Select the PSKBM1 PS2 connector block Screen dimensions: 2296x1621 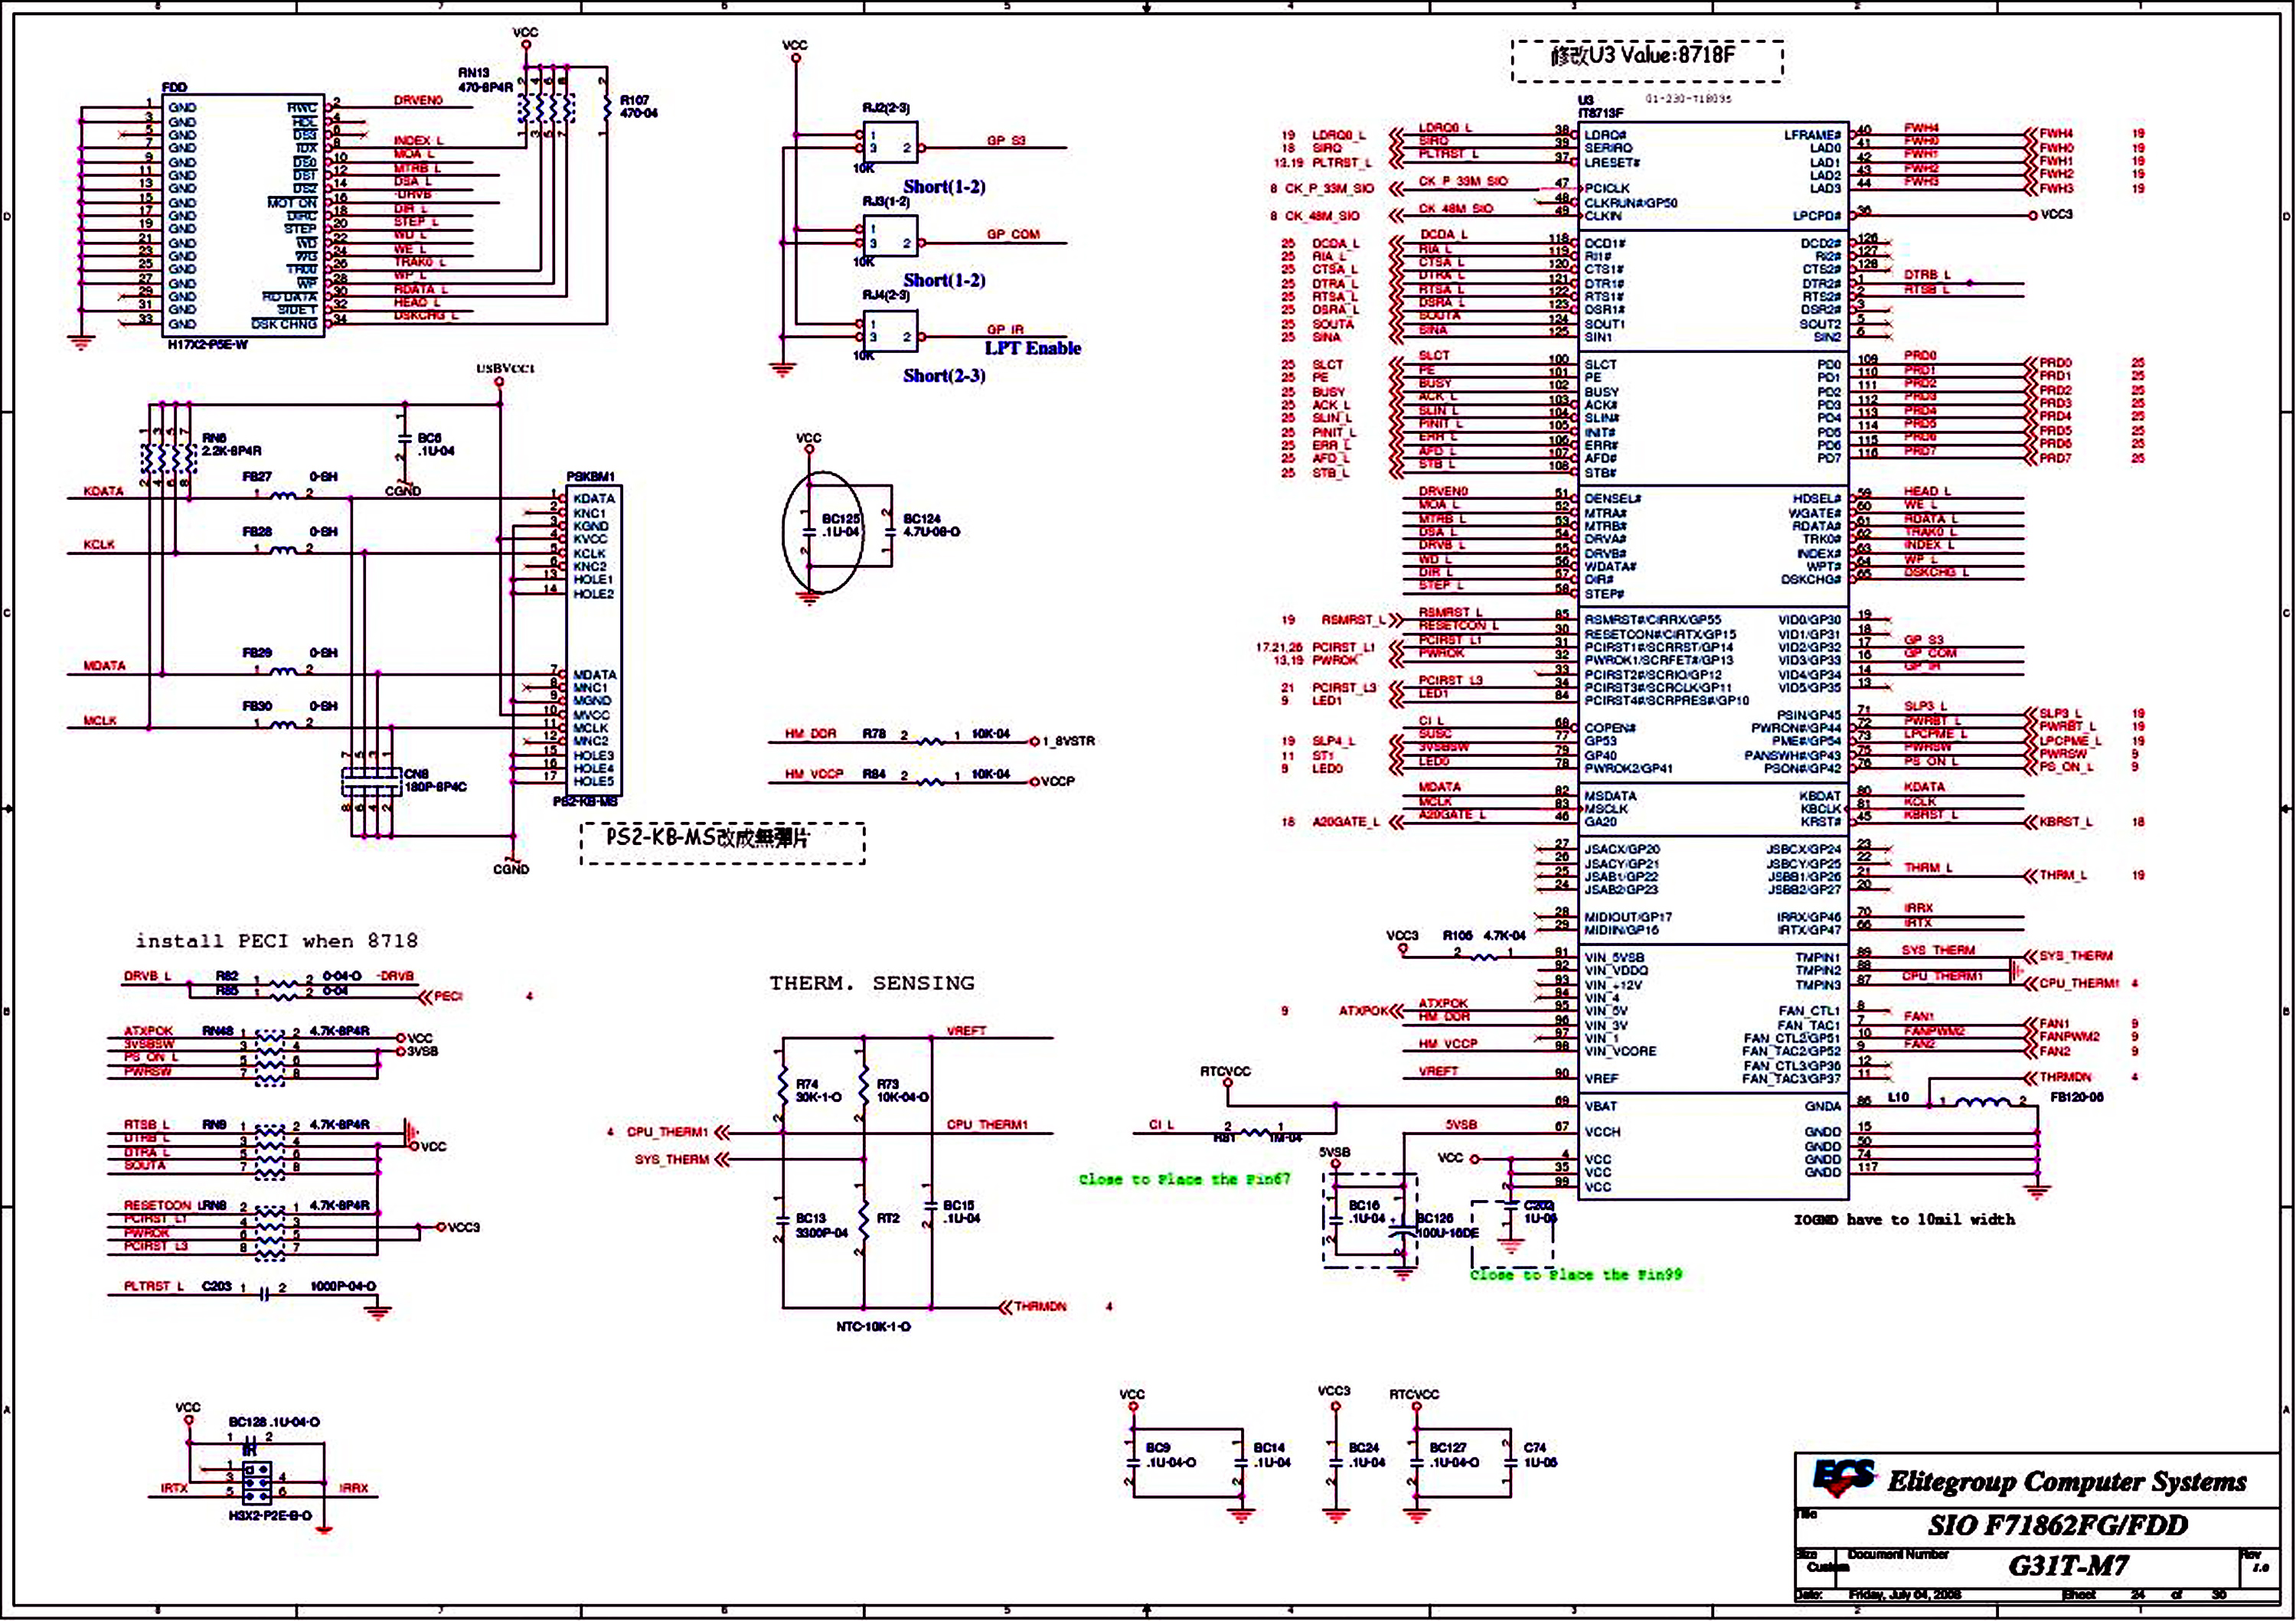593,640
